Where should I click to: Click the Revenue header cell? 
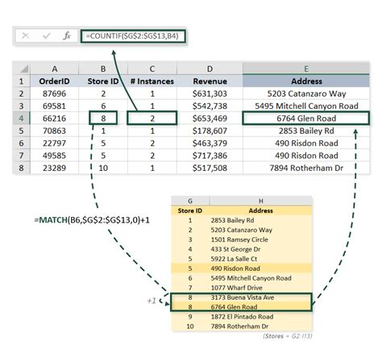(210, 81)
